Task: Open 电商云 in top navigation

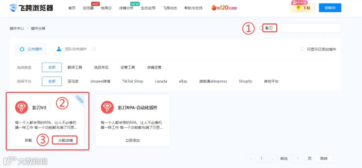Action: tap(106, 8)
